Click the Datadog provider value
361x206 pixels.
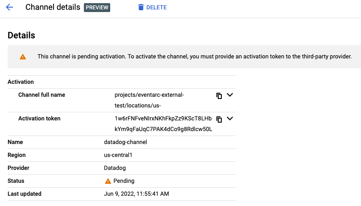115,168
